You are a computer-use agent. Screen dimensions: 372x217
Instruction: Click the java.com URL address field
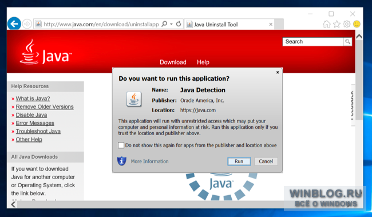tap(101, 24)
